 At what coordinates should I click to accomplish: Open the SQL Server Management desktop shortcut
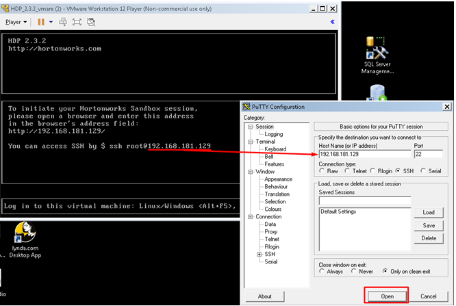pyautogui.click(x=377, y=55)
